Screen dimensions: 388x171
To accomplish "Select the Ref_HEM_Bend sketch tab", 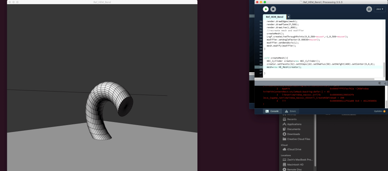I will [274, 17].
